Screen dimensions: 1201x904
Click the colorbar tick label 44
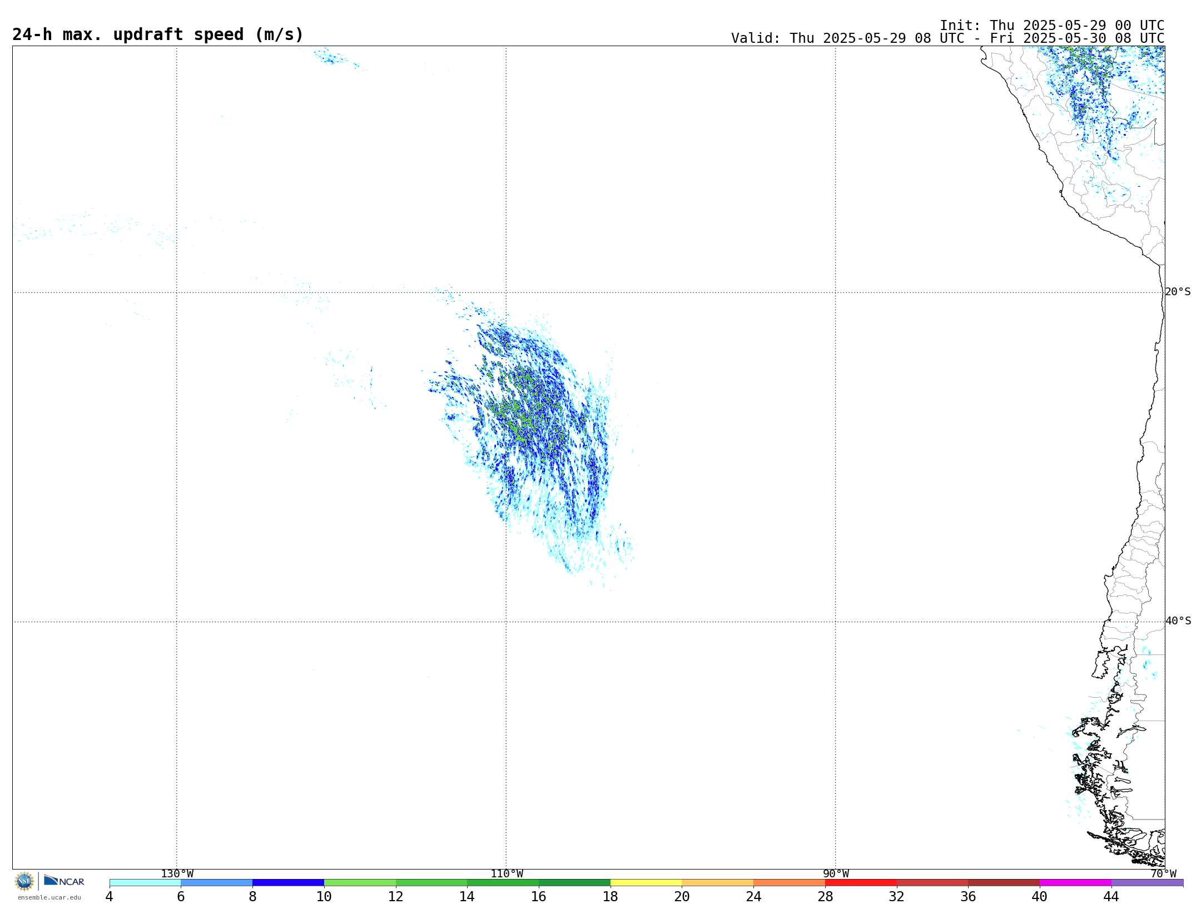(x=1111, y=897)
